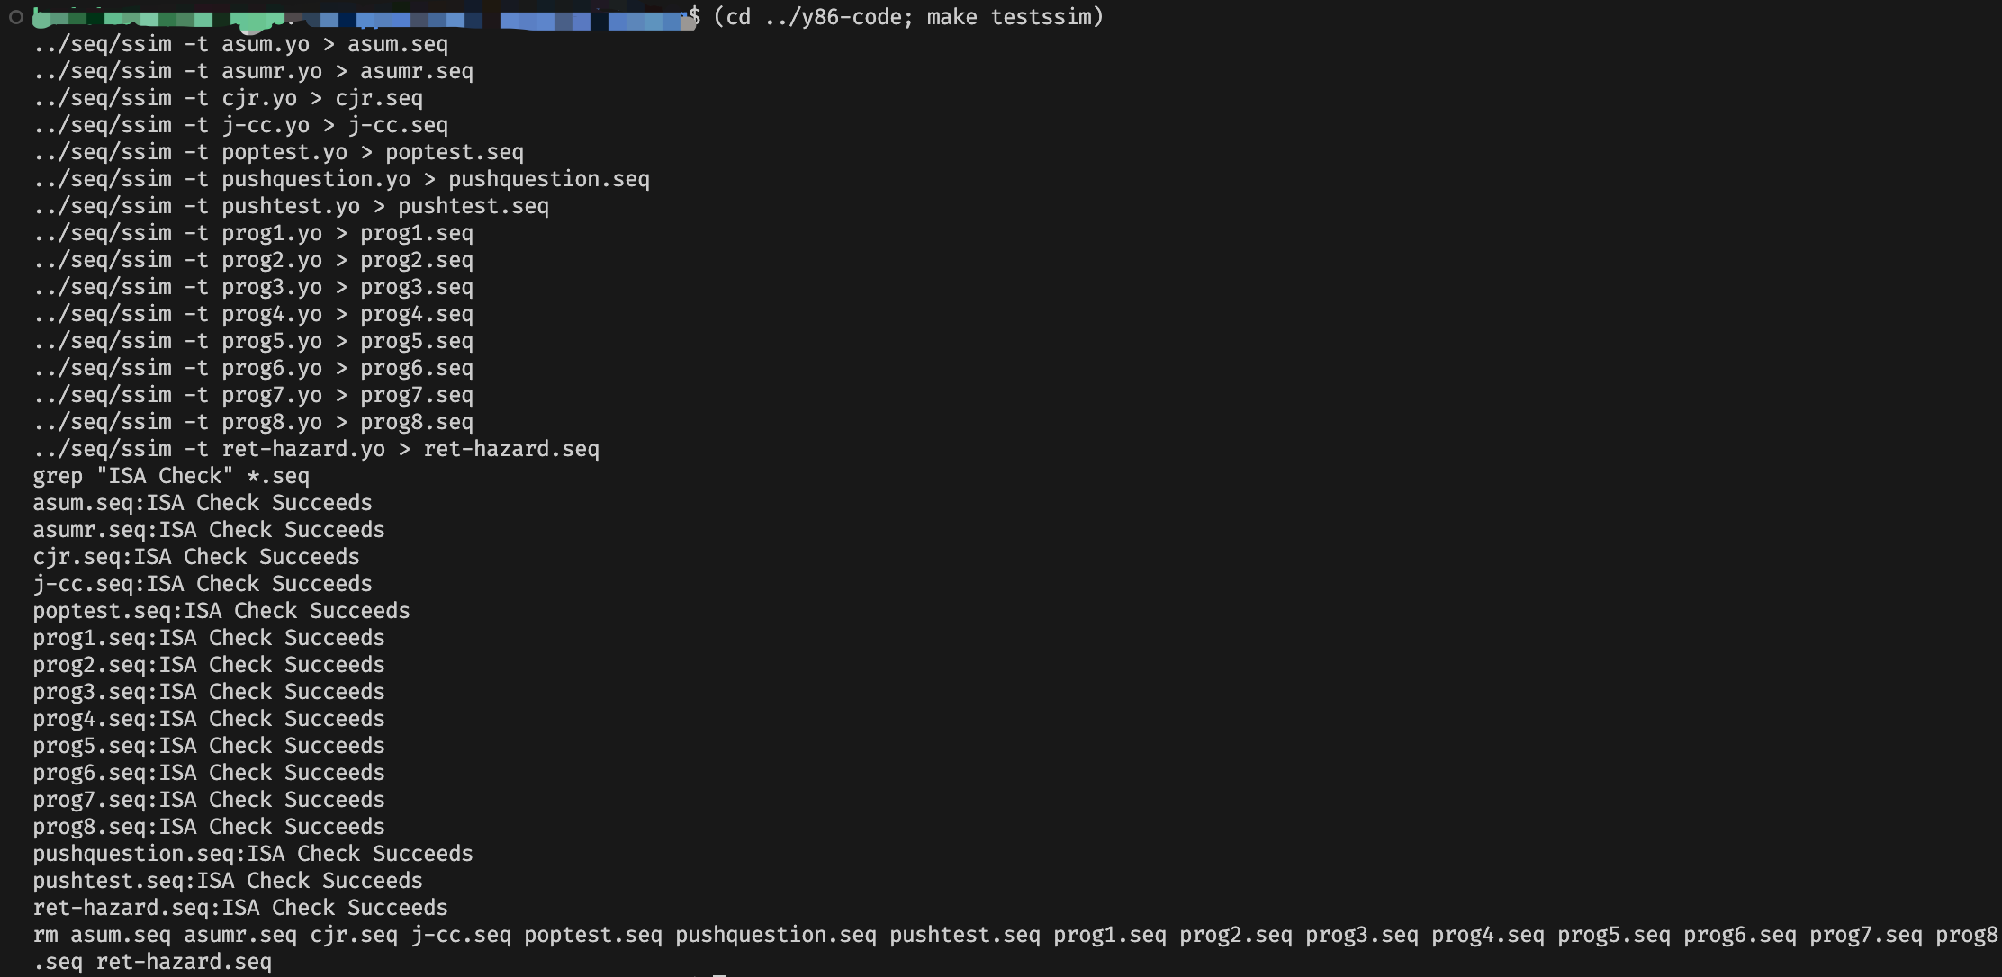Select the word 'Succeeds' on the asum.seq result
The height and width of the screenshot is (977, 2002).
320,502
